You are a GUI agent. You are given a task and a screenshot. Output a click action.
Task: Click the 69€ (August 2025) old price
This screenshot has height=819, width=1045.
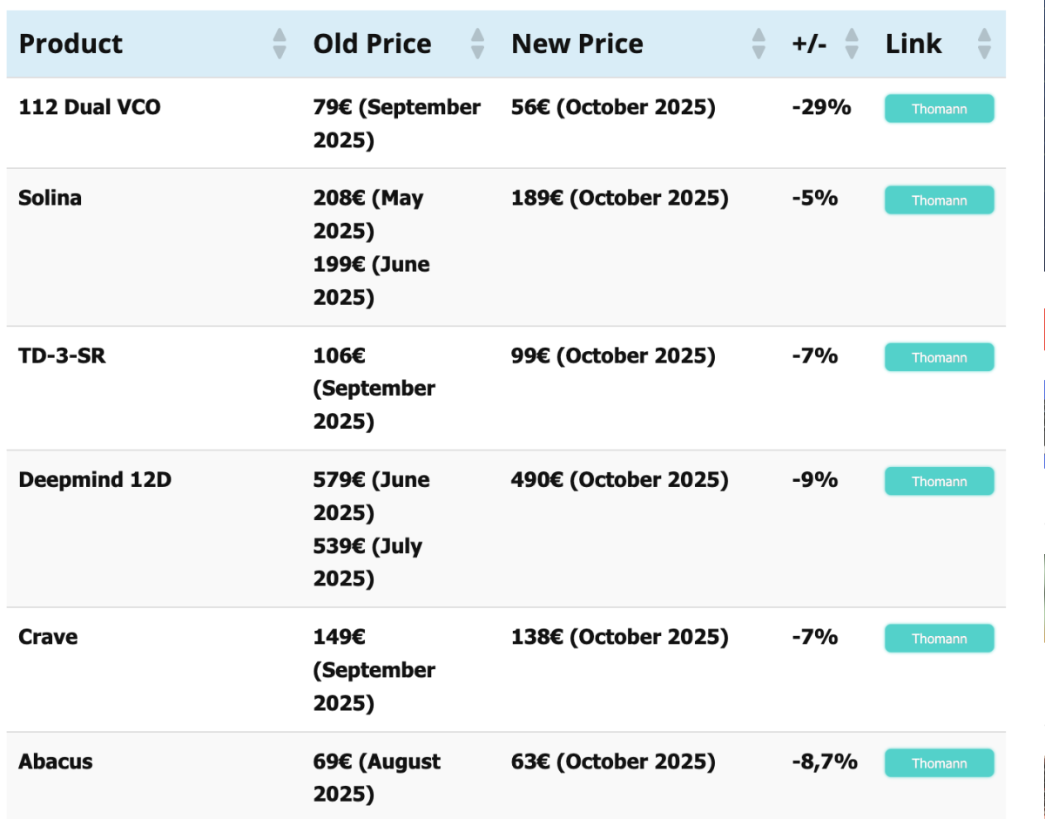click(377, 778)
